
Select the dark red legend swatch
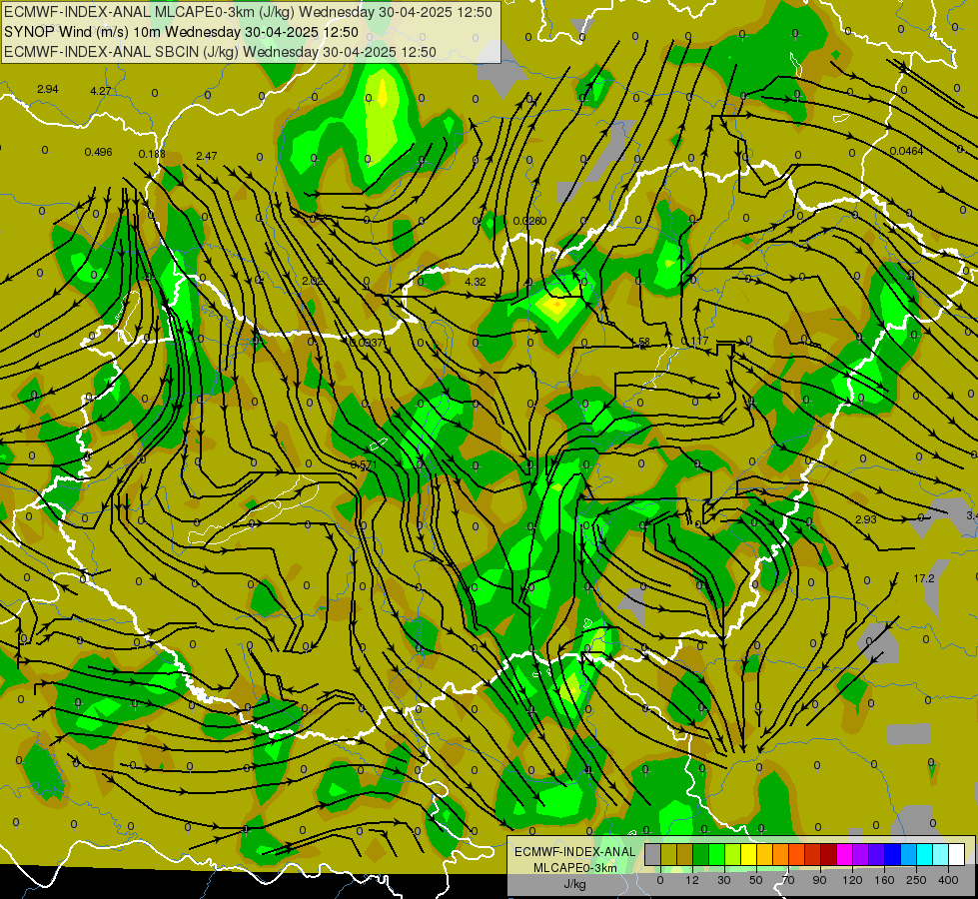(829, 854)
